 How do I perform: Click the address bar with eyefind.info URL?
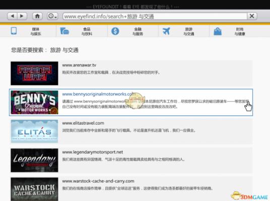click(x=155, y=16)
